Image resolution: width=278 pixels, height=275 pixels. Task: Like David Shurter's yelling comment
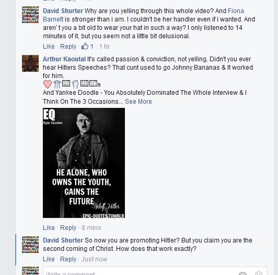[x=49, y=47]
